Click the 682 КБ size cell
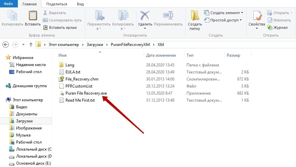 (243, 93)
